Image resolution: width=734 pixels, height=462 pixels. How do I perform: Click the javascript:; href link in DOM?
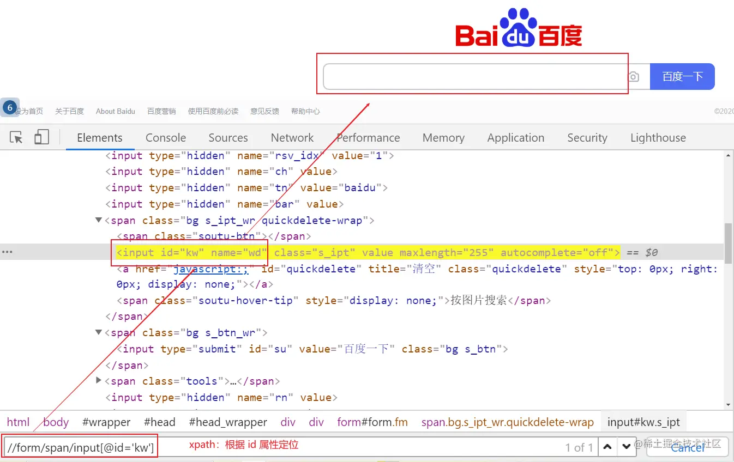click(x=210, y=269)
